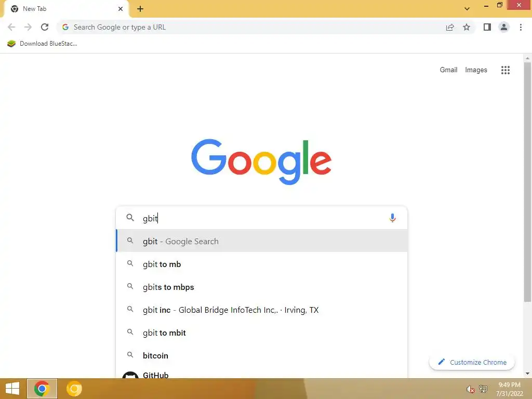Open the Windows Start menu
Image resolution: width=532 pixels, height=399 pixels.
pos(12,389)
